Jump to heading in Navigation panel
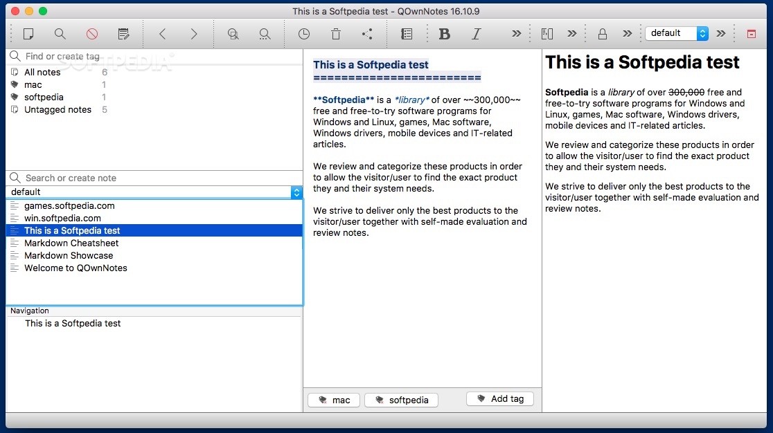 [73, 323]
